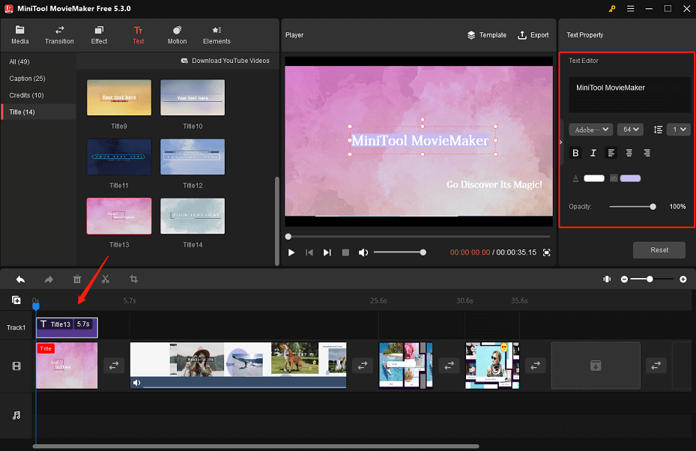The width and height of the screenshot is (696, 451).
Task: Mute audio of the second video clip
Action: click(136, 383)
